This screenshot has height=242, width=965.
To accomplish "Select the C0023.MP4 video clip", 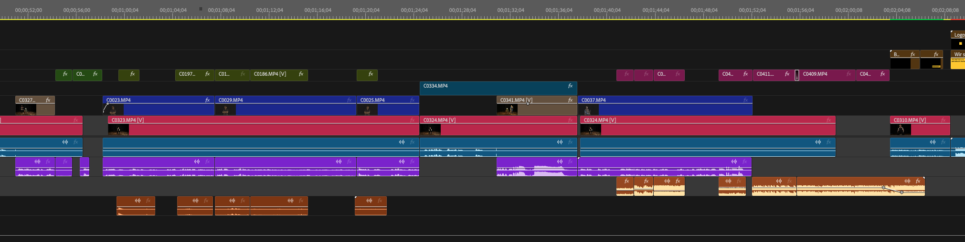I will [159, 106].
